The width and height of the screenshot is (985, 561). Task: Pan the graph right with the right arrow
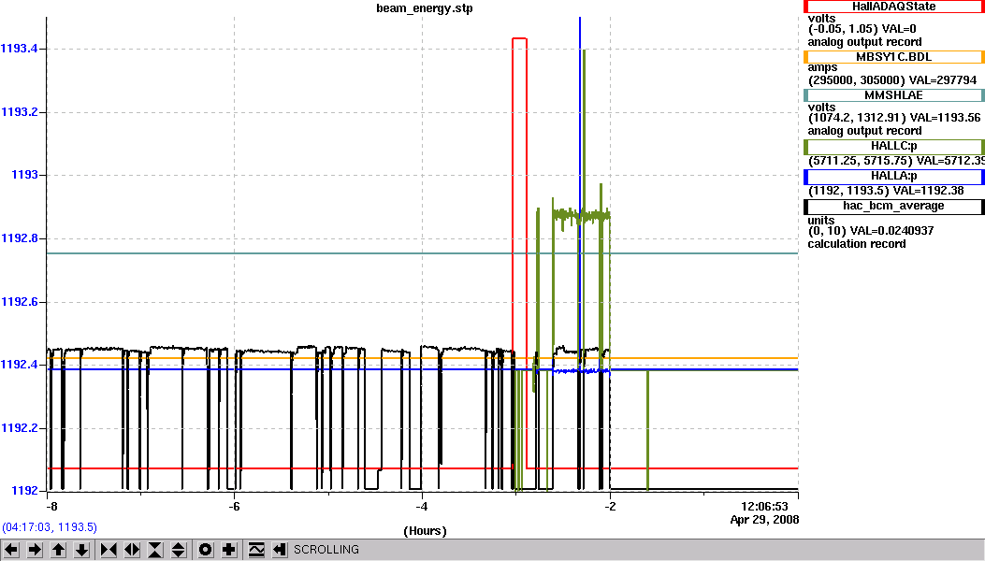point(35,551)
